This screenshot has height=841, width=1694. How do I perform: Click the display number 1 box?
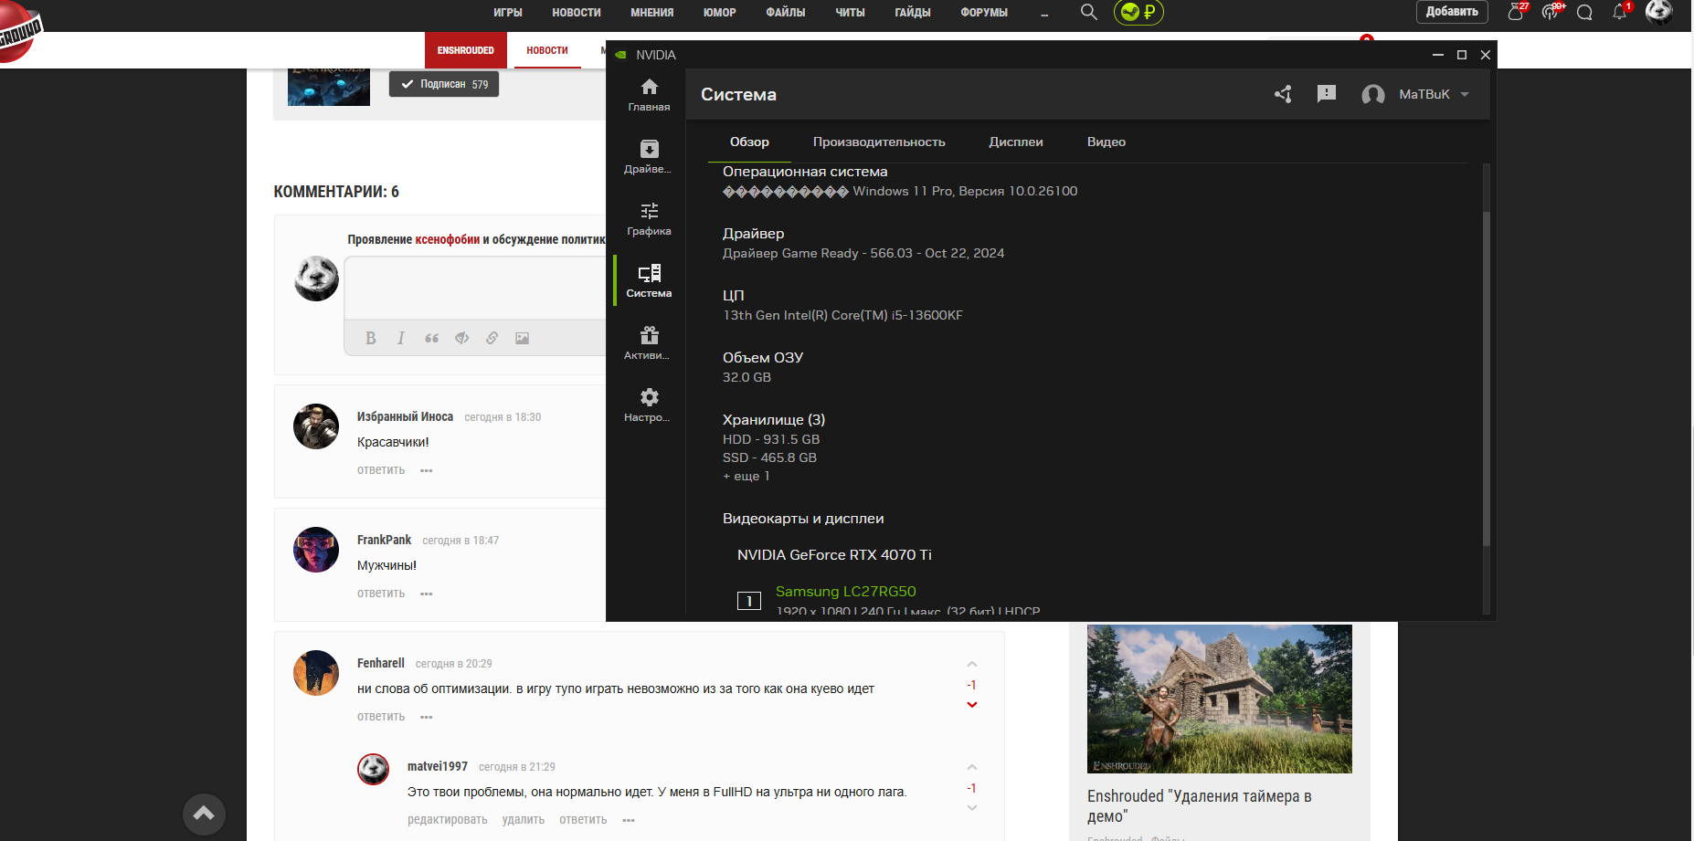coord(749,601)
